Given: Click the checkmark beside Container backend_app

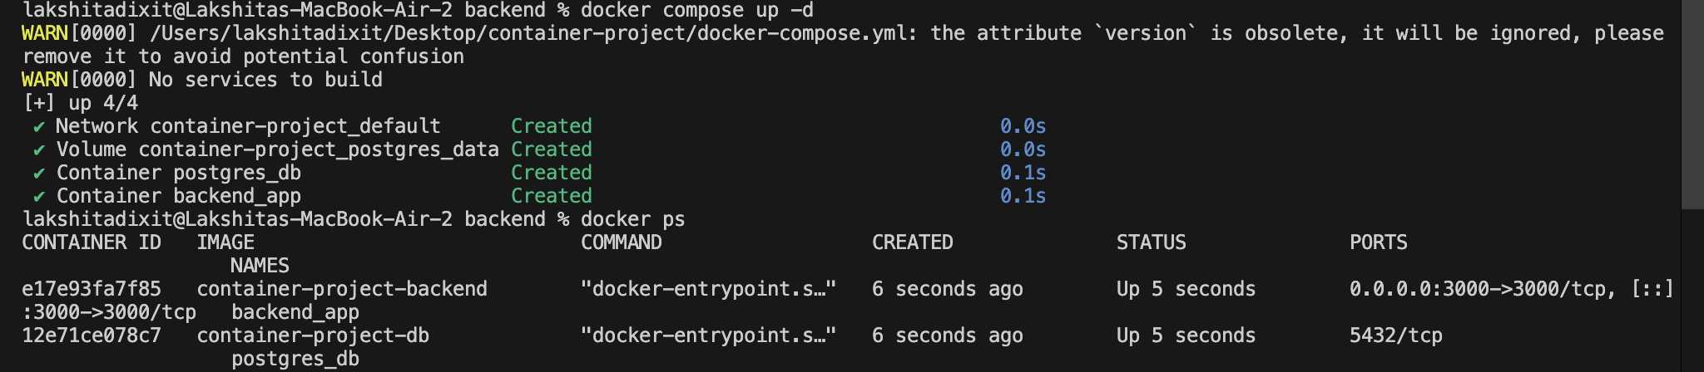Looking at the screenshot, I should click(x=38, y=197).
